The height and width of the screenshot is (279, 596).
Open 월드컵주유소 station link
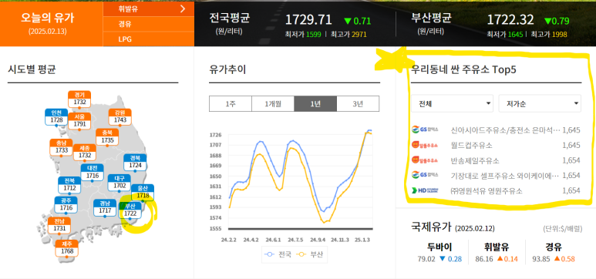(x=471, y=145)
